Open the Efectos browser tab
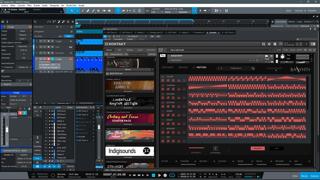This screenshot has width=320, height=180. coord(291,22)
